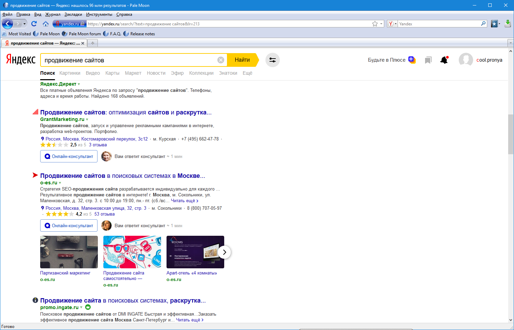Click the Apart-отель «4 комнаты» thumbnail

point(195,252)
